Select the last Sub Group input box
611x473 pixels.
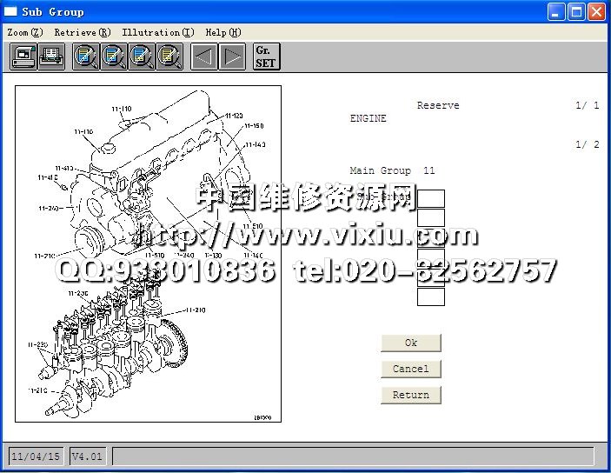(x=431, y=296)
